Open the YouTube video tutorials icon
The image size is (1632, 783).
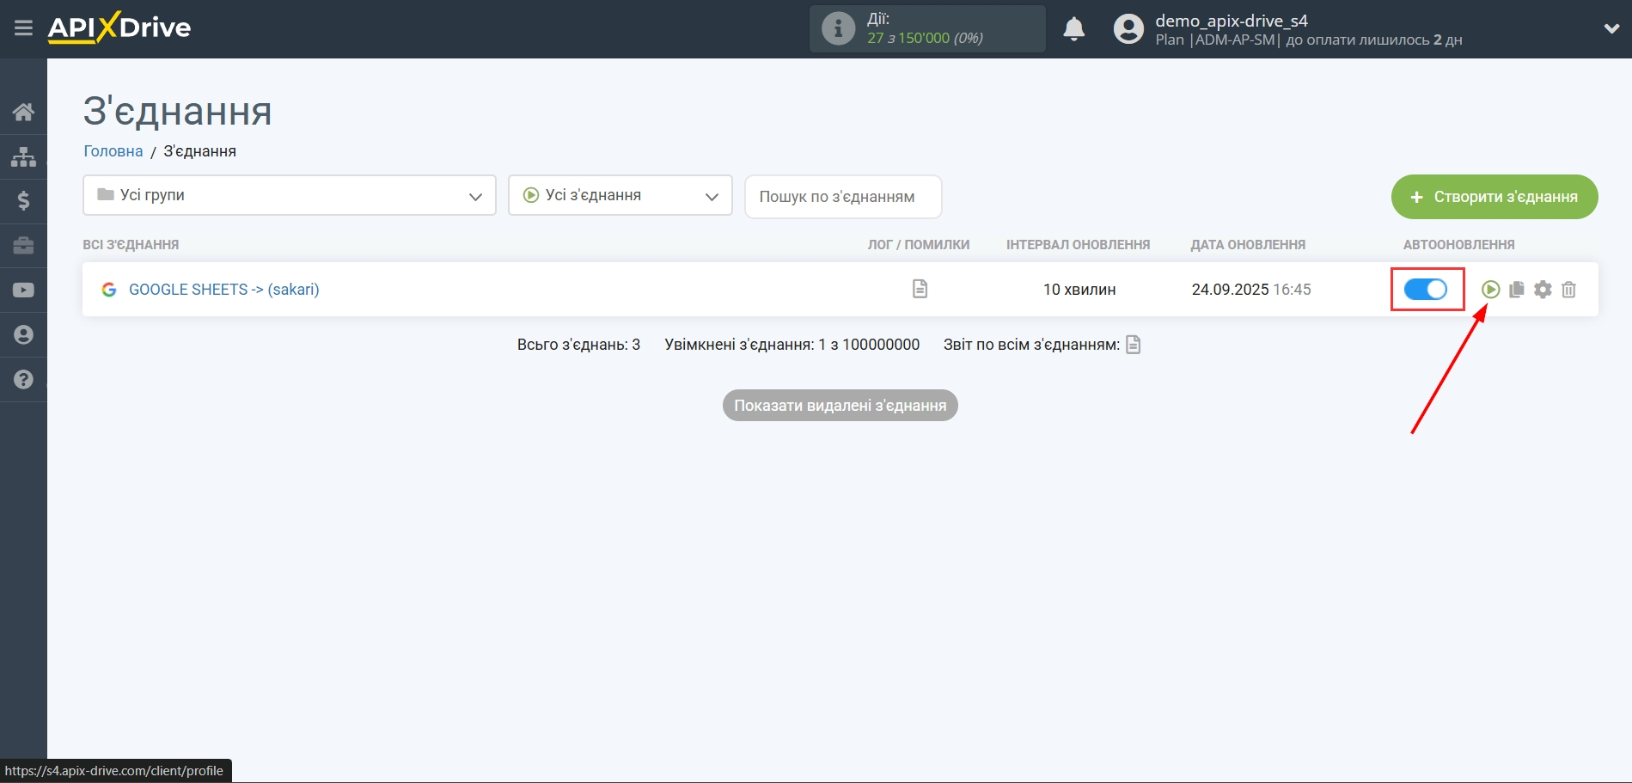23,291
